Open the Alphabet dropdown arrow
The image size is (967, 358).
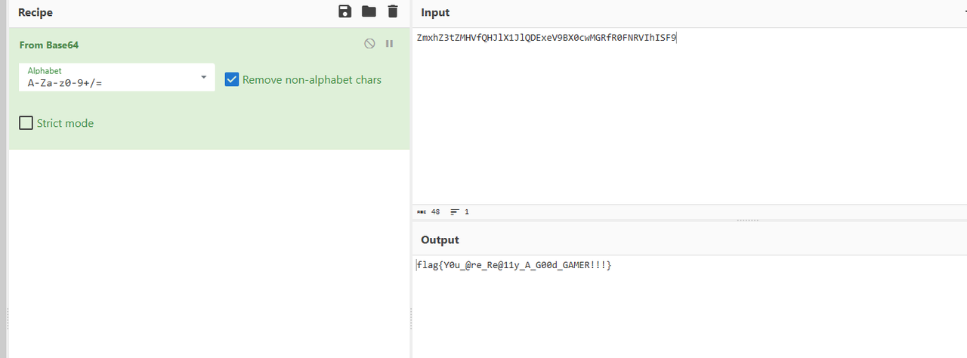[x=203, y=78]
